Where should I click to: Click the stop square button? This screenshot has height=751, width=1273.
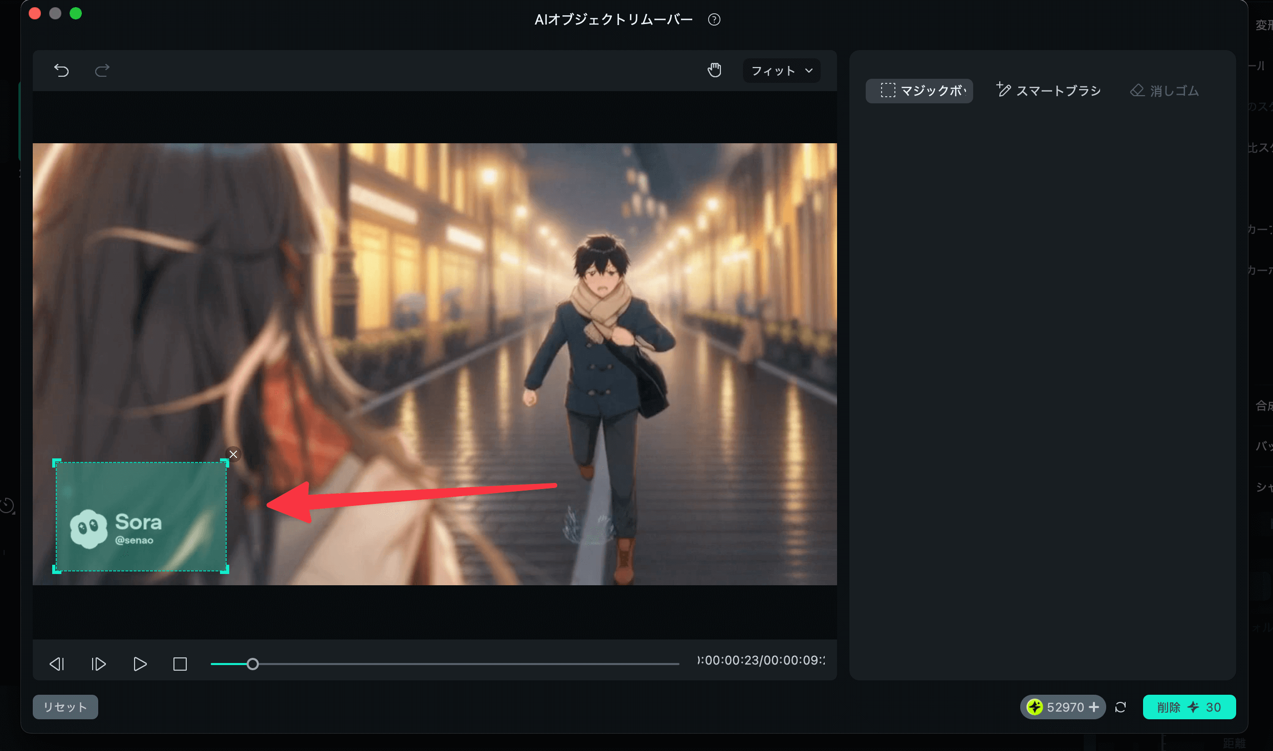pos(180,664)
